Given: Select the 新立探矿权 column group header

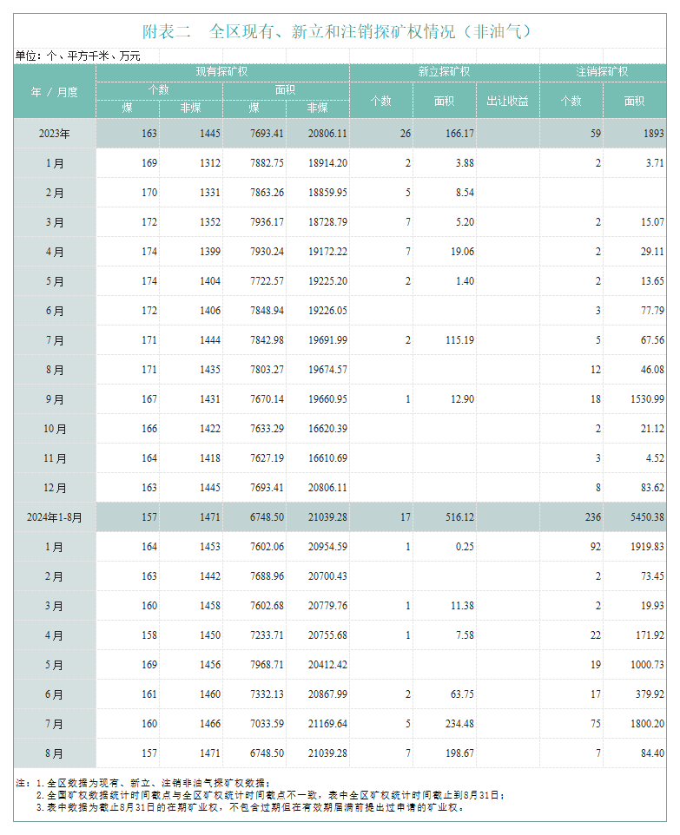Looking at the screenshot, I should coord(444,72).
